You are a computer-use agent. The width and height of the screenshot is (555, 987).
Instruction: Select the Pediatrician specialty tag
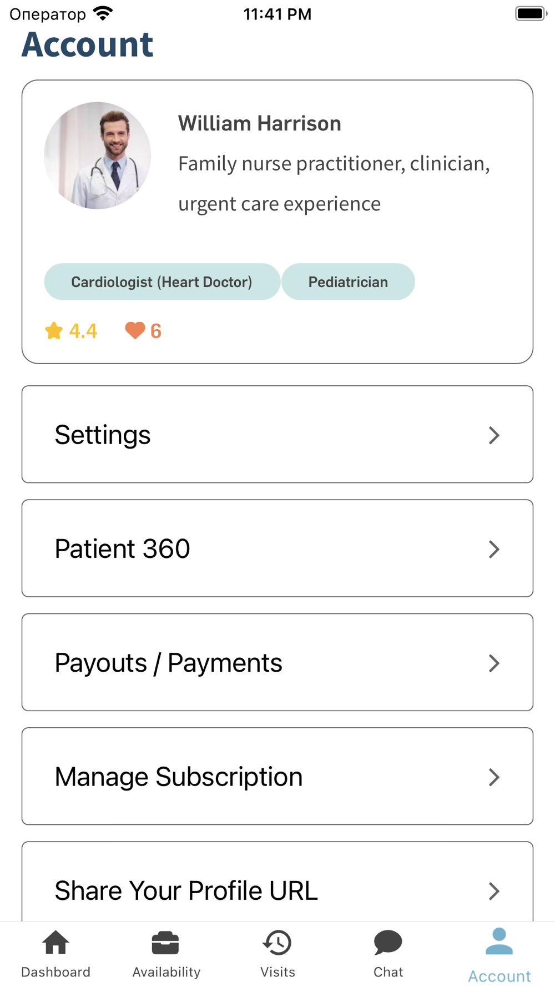(348, 282)
